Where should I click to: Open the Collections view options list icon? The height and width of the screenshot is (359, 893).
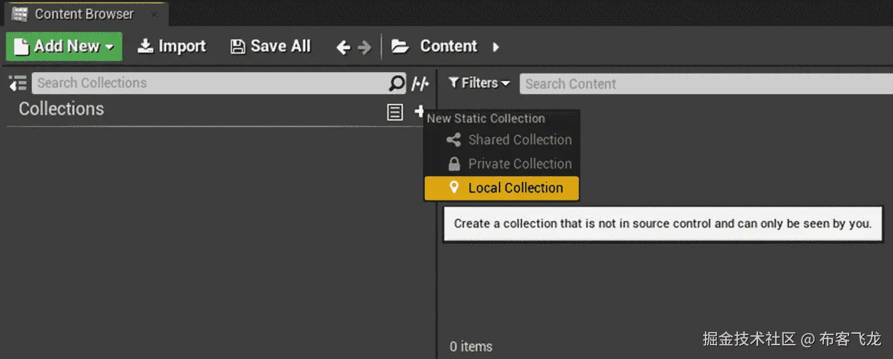click(395, 112)
